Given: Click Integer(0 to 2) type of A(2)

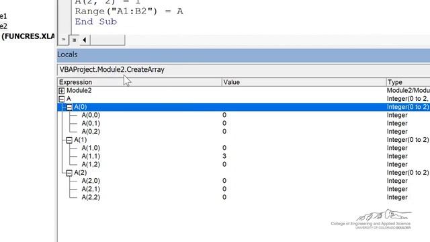Looking at the screenshot, I should point(408,173).
